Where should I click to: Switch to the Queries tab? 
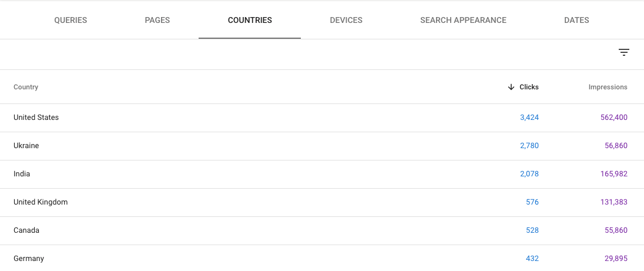[71, 20]
